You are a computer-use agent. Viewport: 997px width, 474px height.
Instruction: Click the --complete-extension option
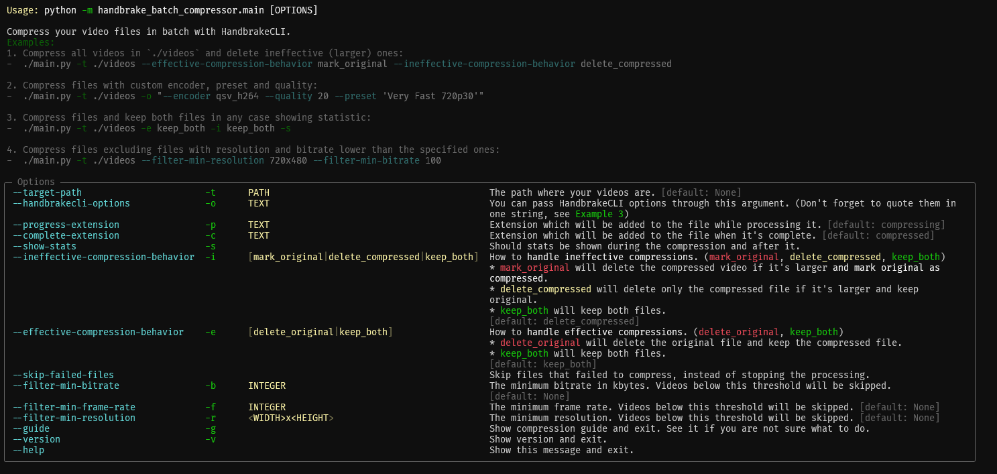[x=66, y=235]
